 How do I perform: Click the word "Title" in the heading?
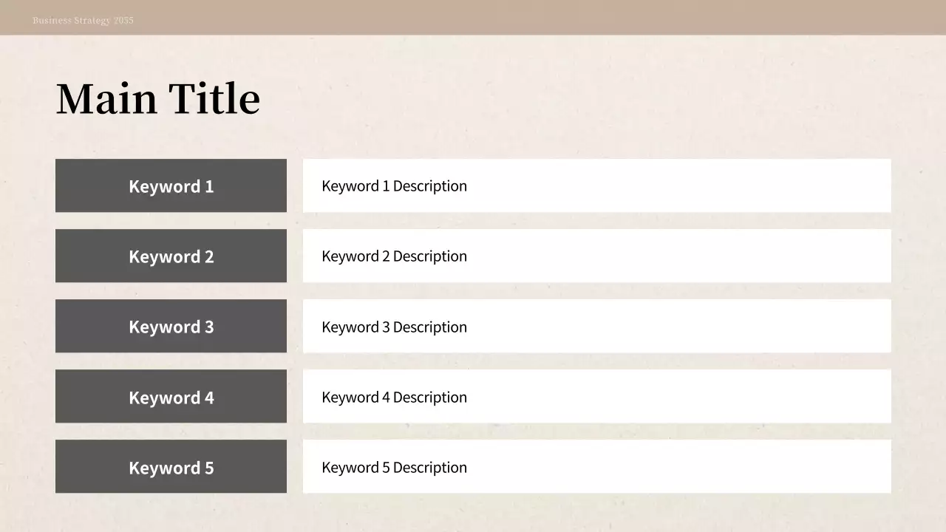pyautogui.click(x=214, y=99)
